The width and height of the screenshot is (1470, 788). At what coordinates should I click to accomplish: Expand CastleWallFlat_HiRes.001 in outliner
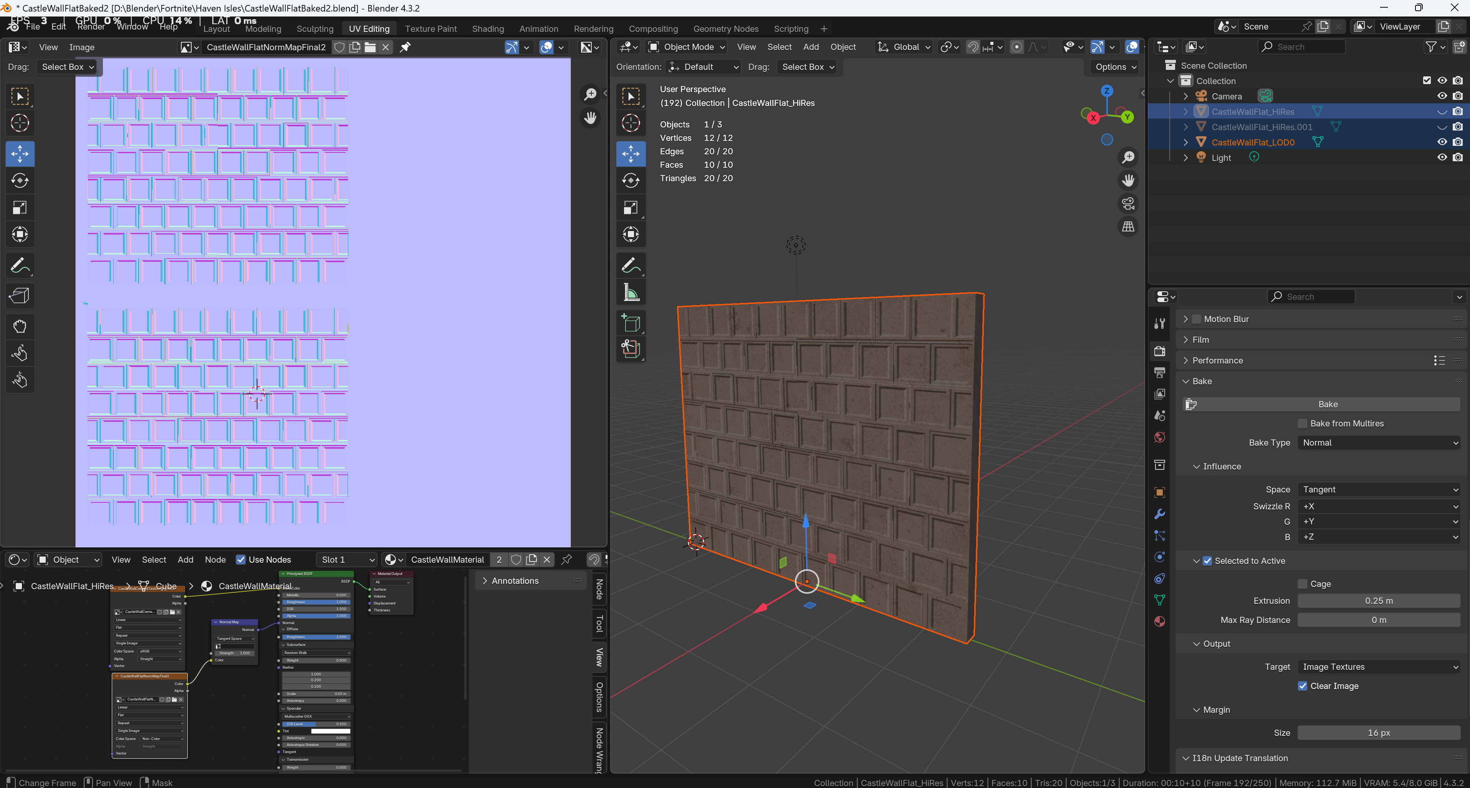[1185, 127]
